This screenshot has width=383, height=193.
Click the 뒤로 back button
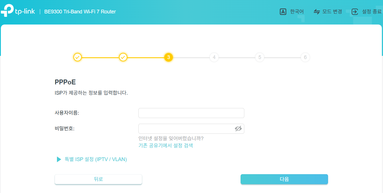(x=98, y=179)
